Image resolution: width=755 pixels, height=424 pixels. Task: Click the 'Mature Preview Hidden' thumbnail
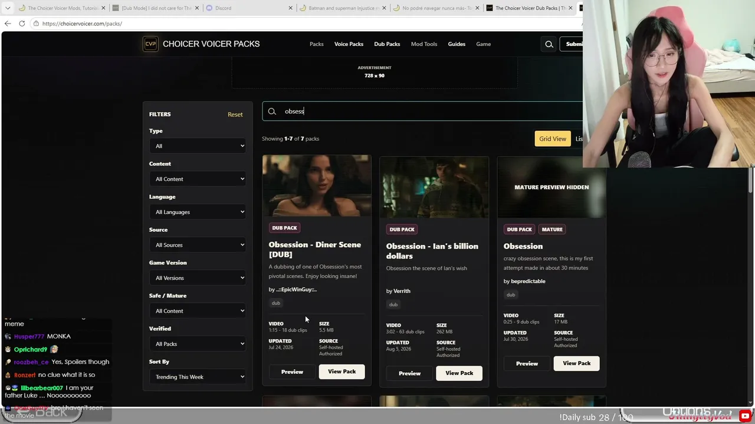click(552, 187)
